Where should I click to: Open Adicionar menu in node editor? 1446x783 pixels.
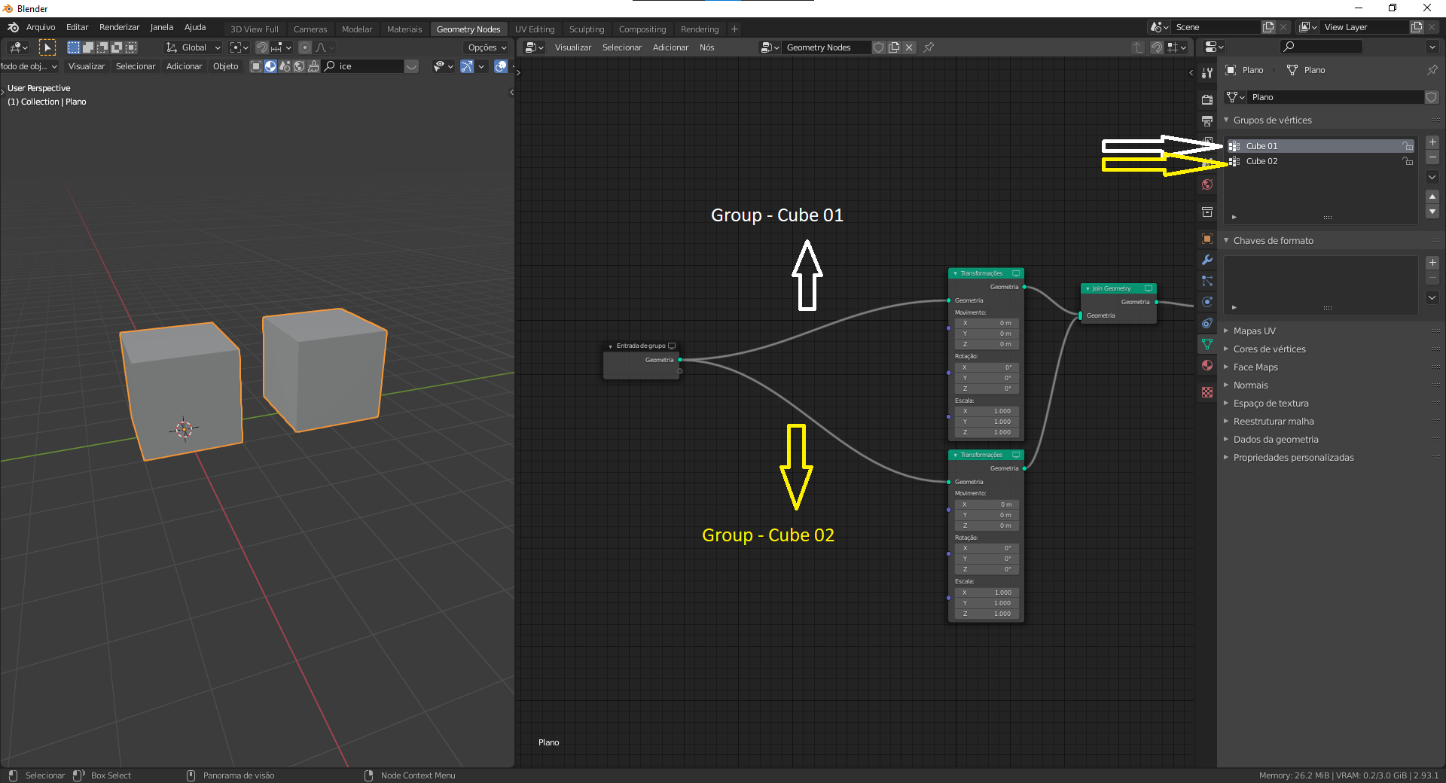670,47
